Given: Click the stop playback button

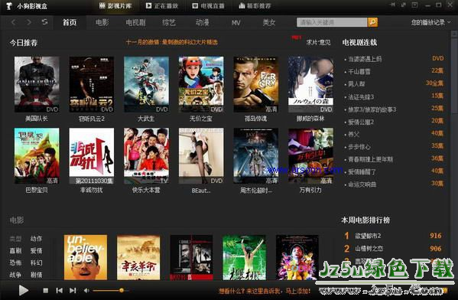Looking at the screenshot, I should coord(46,290).
